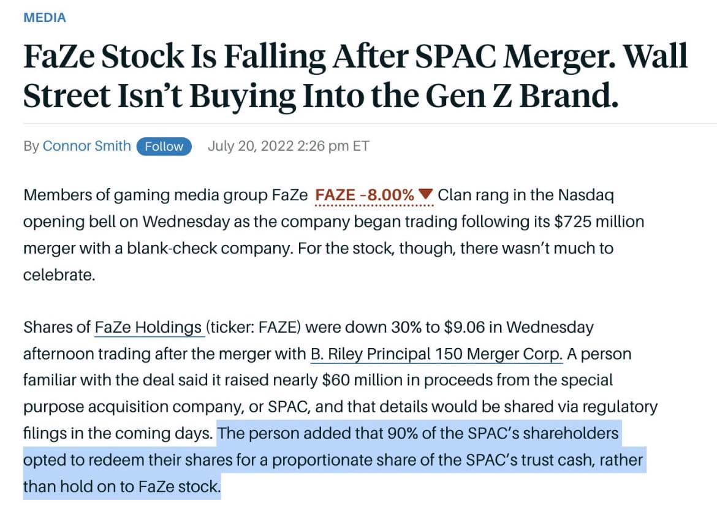The image size is (717, 525).
Task: Click the blue highlighted sentence about redemptions
Action: [x=334, y=459]
